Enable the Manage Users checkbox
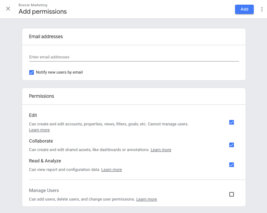 (232, 194)
